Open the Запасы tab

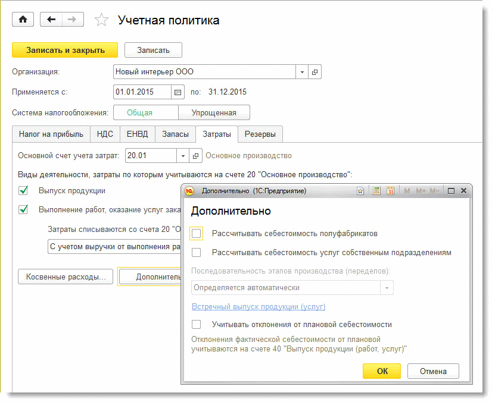click(176, 134)
